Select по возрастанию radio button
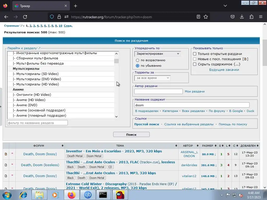The width and height of the screenshot is (267, 200). (137, 60)
